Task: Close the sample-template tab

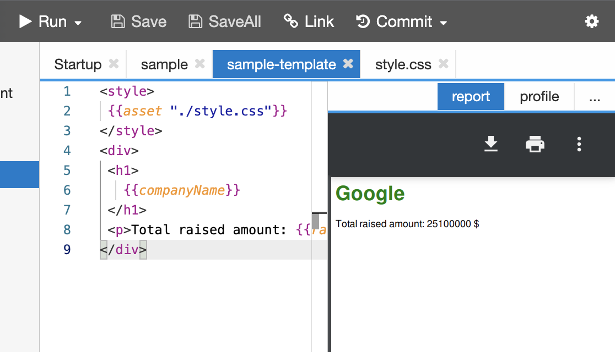Action: pyautogui.click(x=348, y=64)
